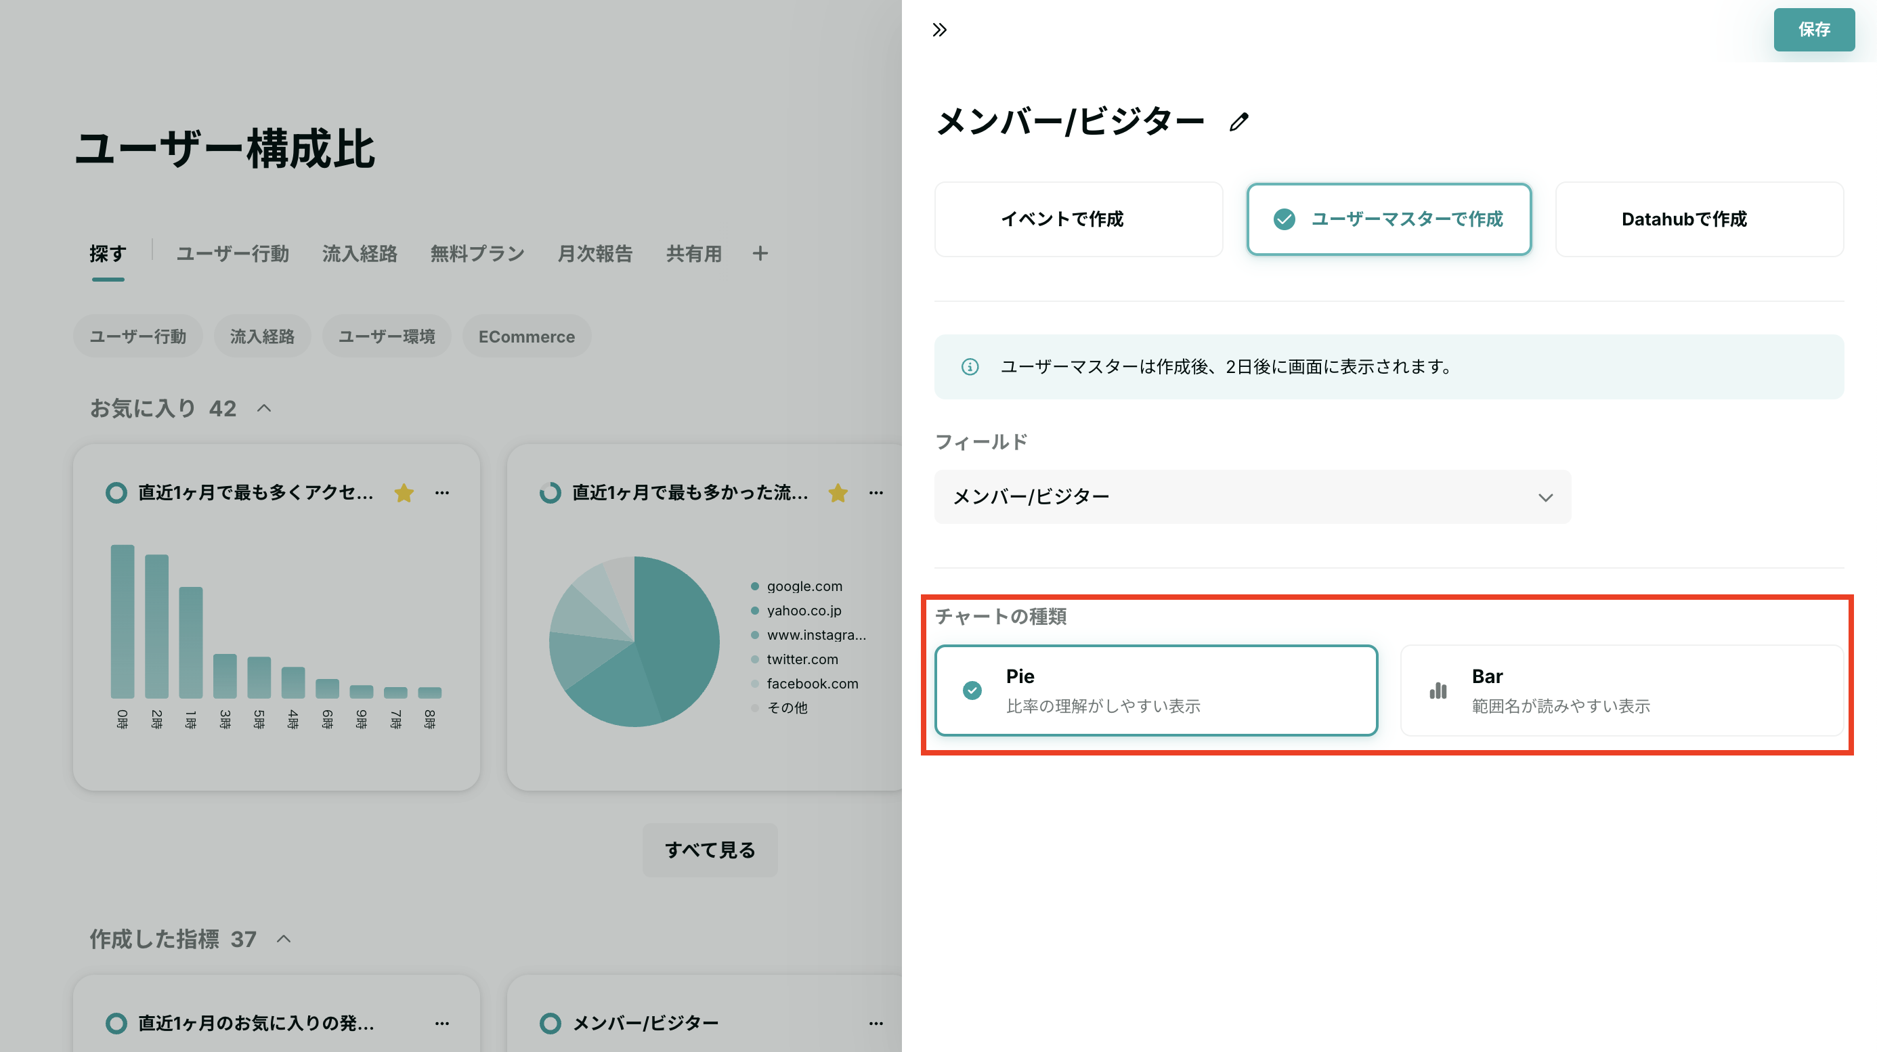Click 直近1ヶ月で最も多くアクセ... card title
This screenshot has height=1052, width=1877.
[x=256, y=494]
